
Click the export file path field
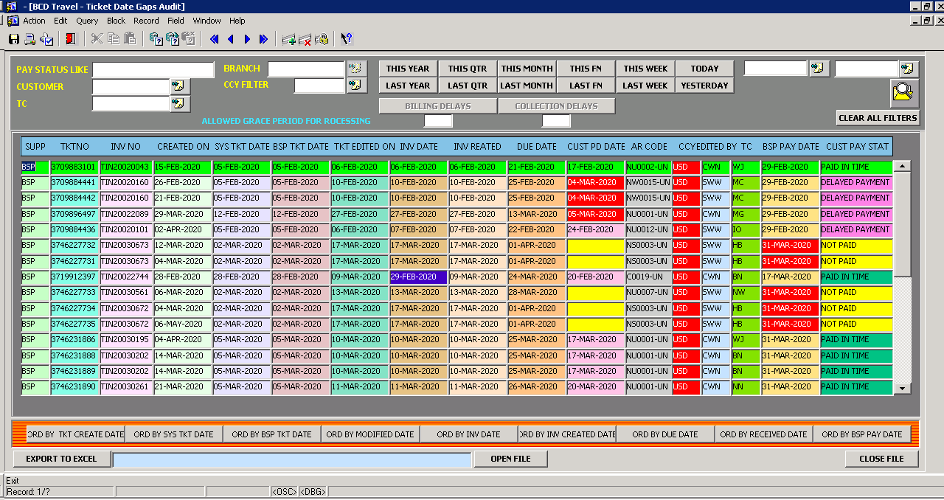292,459
